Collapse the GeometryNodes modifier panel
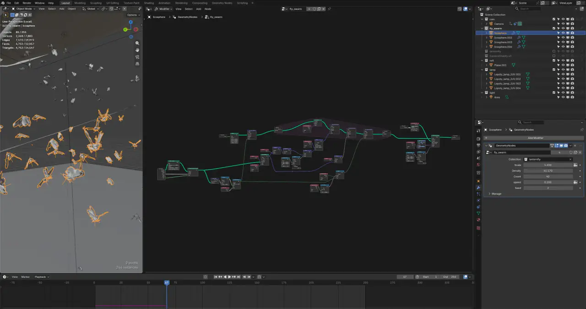This screenshot has width=586, height=309. click(x=487, y=145)
